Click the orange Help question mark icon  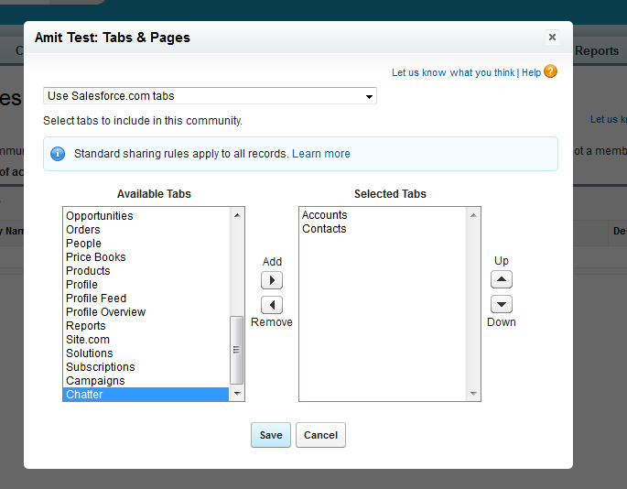pyautogui.click(x=551, y=71)
